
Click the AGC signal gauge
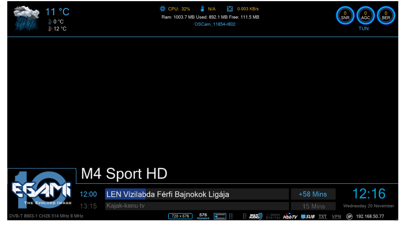coord(365,15)
